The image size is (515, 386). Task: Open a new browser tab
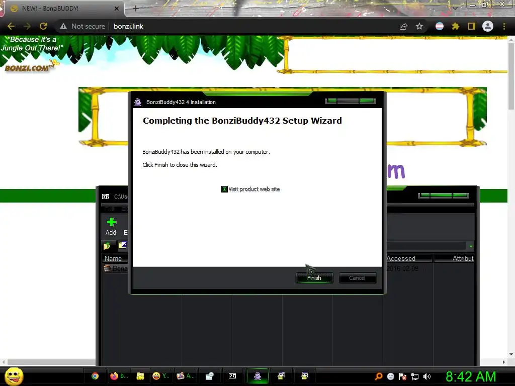(x=136, y=9)
